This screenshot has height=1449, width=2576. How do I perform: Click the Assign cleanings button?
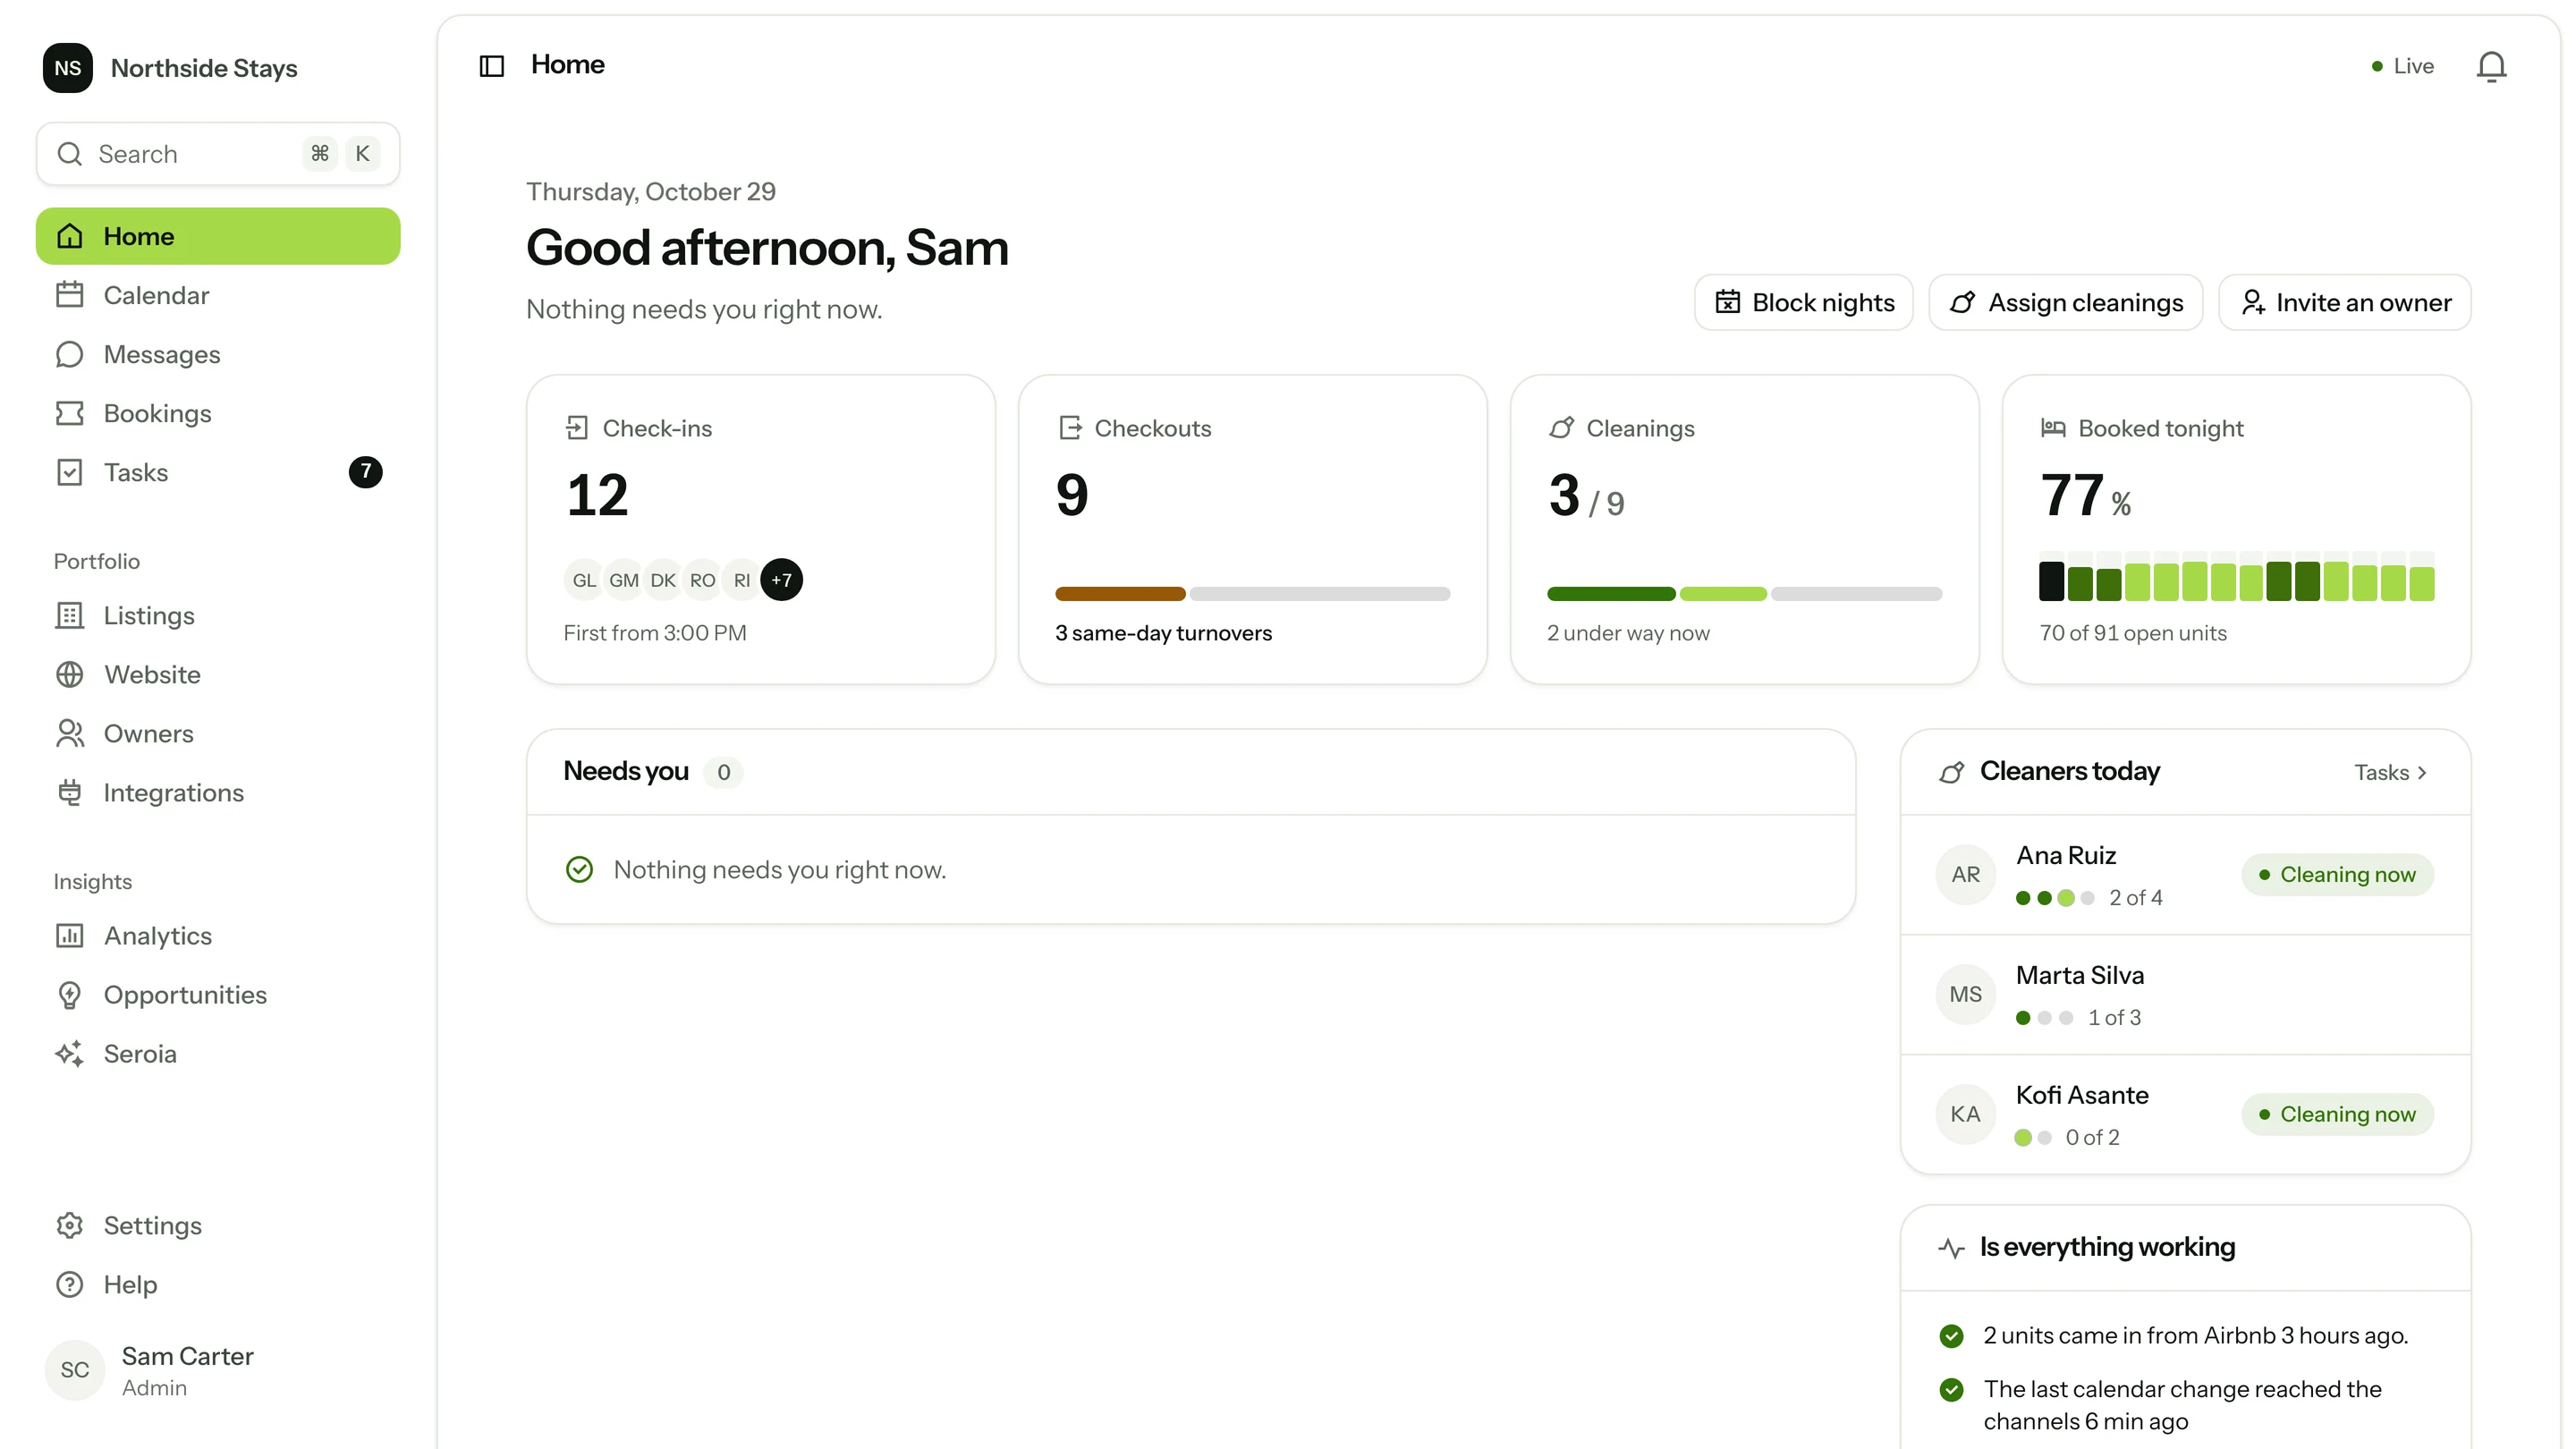pos(2065,302)
